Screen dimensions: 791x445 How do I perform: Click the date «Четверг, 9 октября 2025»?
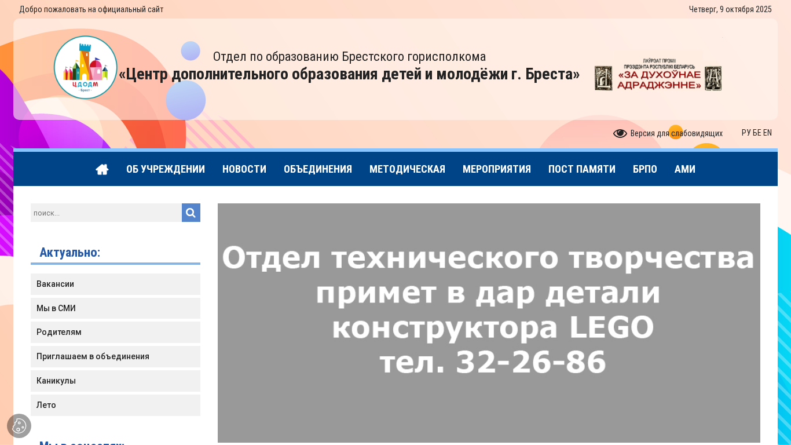(730, 9)
